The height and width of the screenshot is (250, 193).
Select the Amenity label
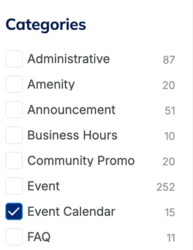[x=51, y=85]
